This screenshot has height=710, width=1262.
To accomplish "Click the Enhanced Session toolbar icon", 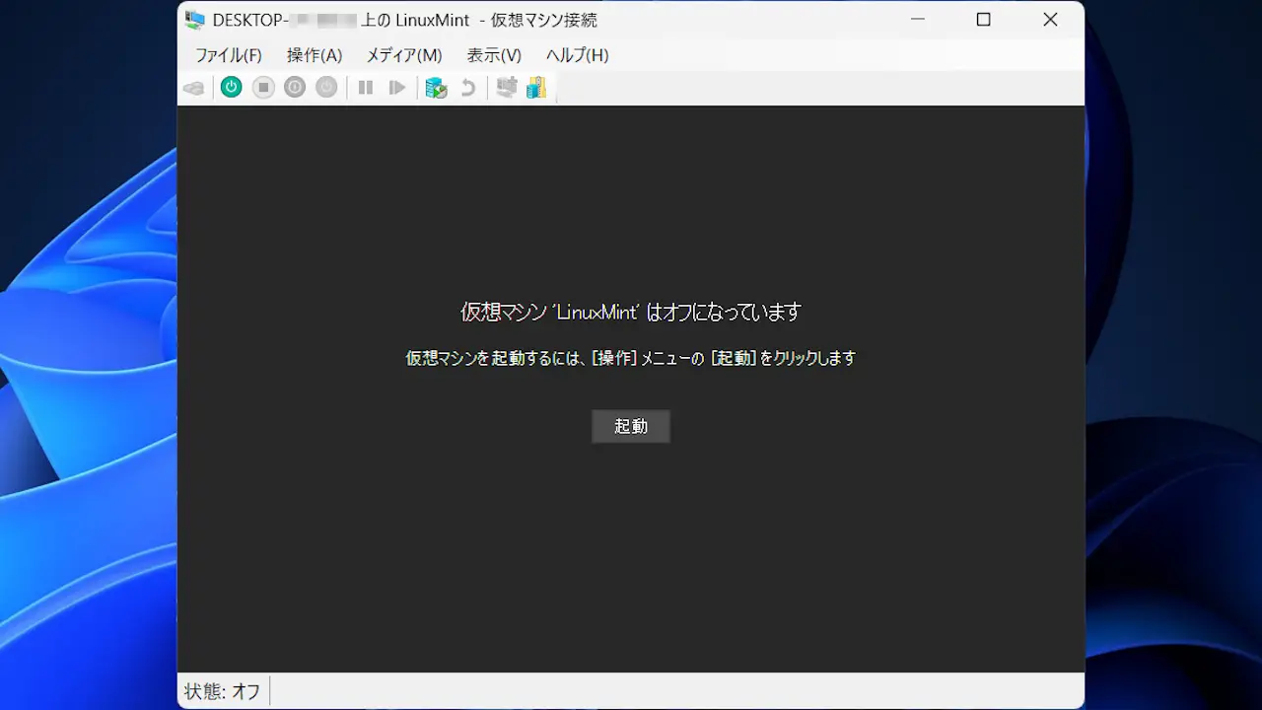I will (506, 88).
